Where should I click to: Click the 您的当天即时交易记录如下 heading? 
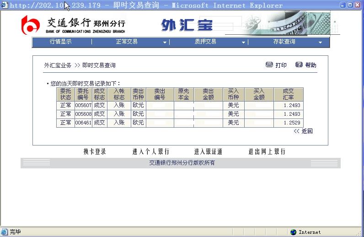85,83
